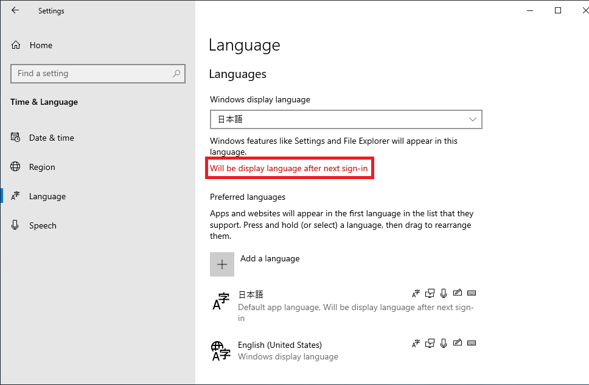Minimize the Settings window
Viewport: 589px width, 385px height.
click(530, 10)
